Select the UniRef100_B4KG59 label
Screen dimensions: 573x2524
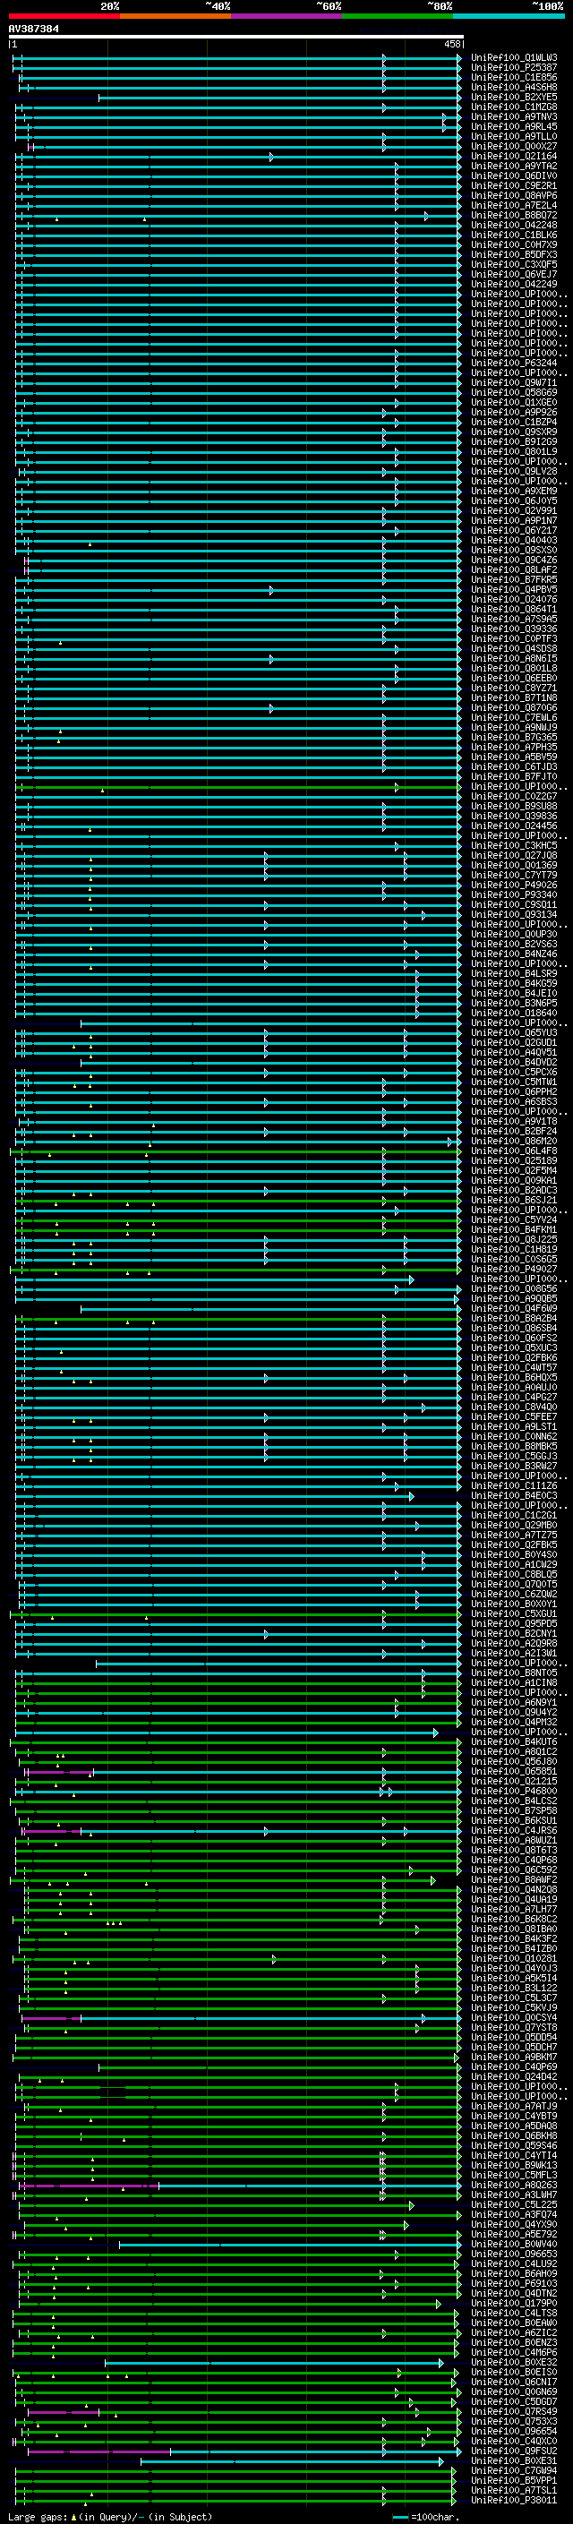[x=514, y=983]
